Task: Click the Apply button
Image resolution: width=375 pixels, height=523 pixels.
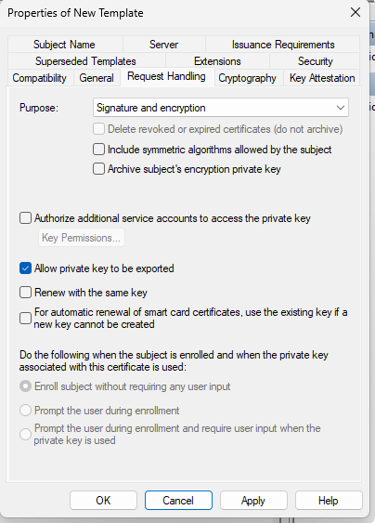Action: point(253,501)
